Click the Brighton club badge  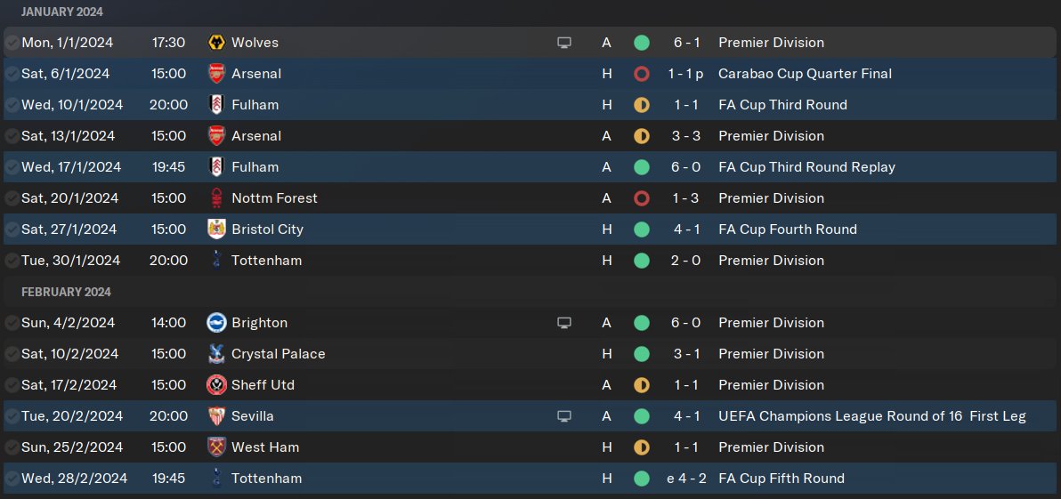tap(215, 323)
